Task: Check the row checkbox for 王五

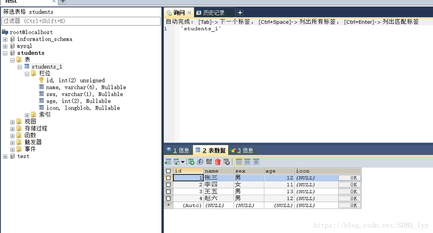Action: pos(168,192)
